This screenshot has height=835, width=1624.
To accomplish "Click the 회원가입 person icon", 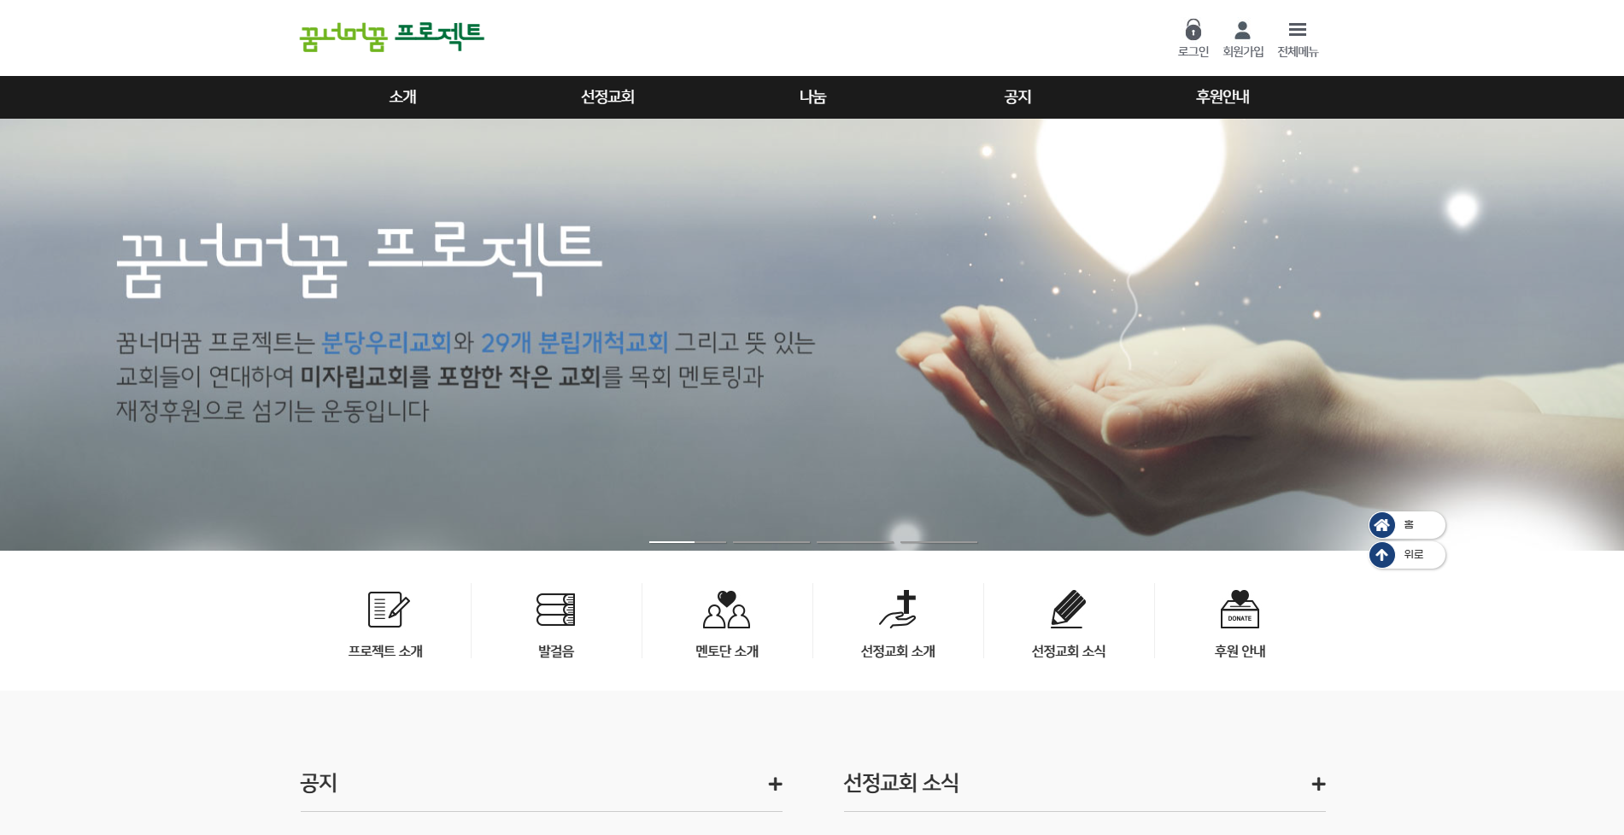I will pos(1243,30).
